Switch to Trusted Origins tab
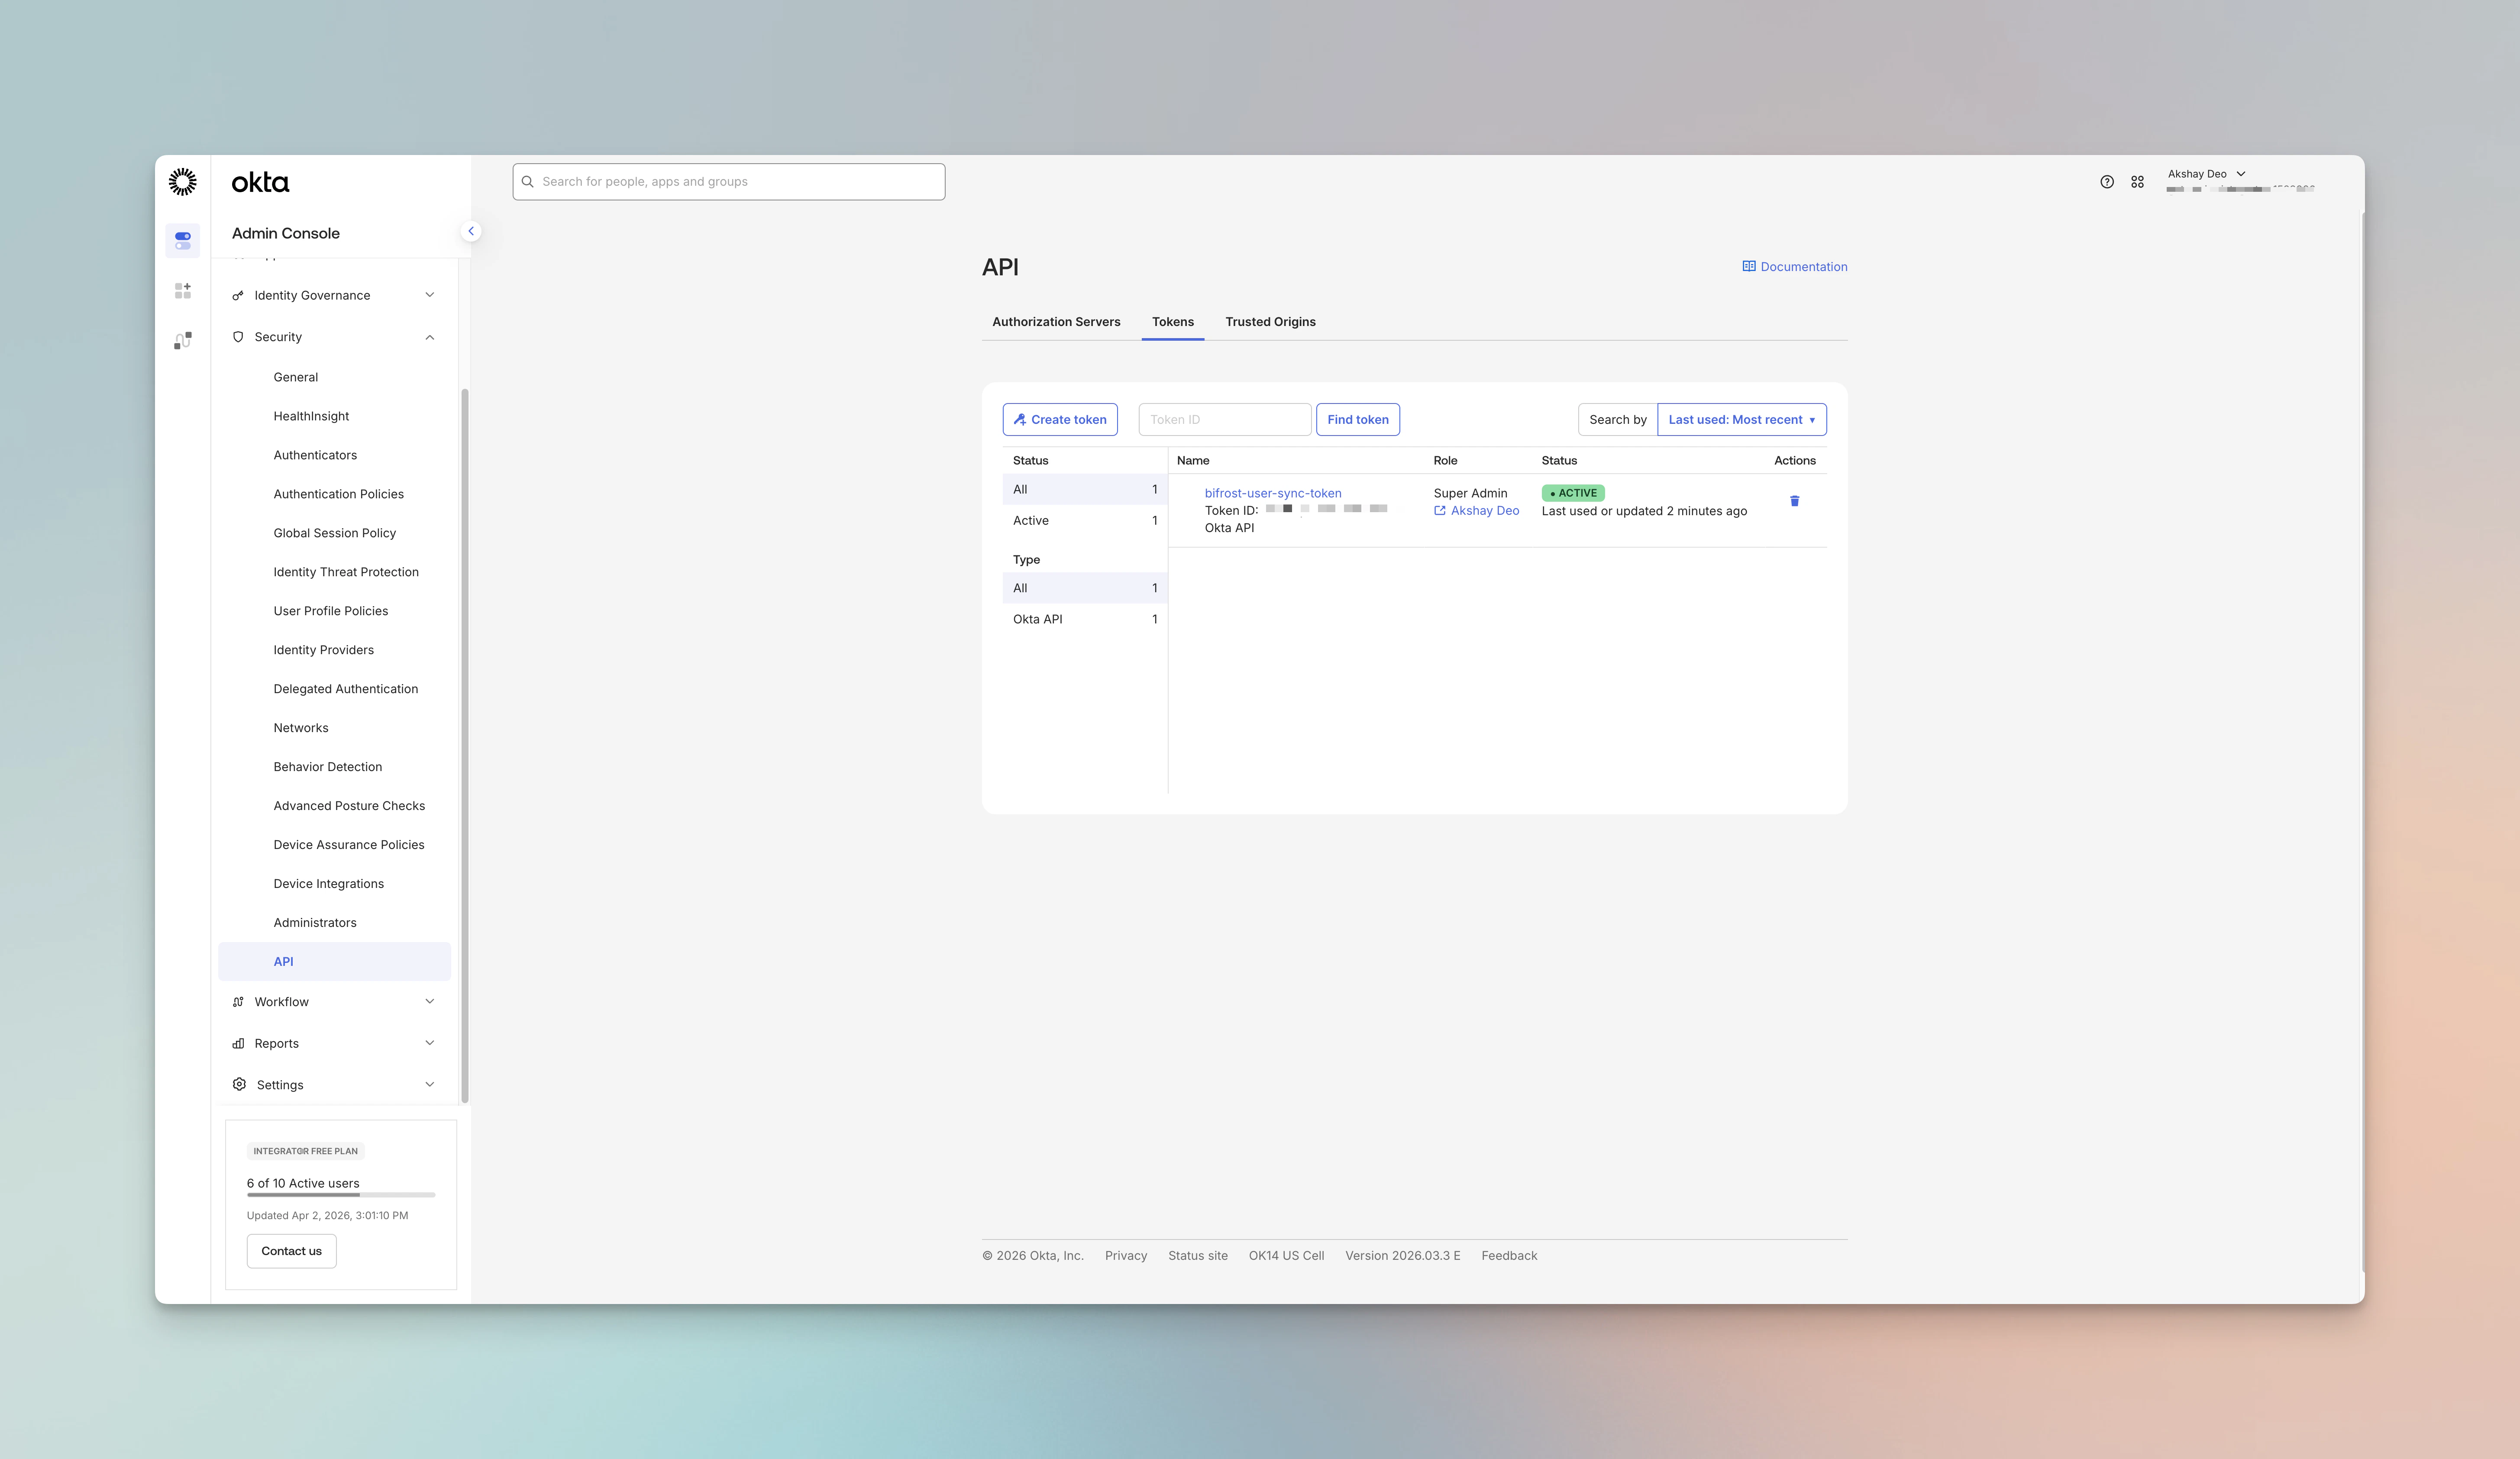 1270,322
